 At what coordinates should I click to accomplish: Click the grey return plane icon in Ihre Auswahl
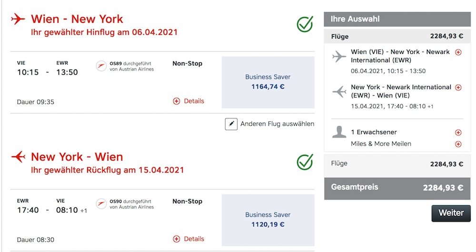coord(339,91)
